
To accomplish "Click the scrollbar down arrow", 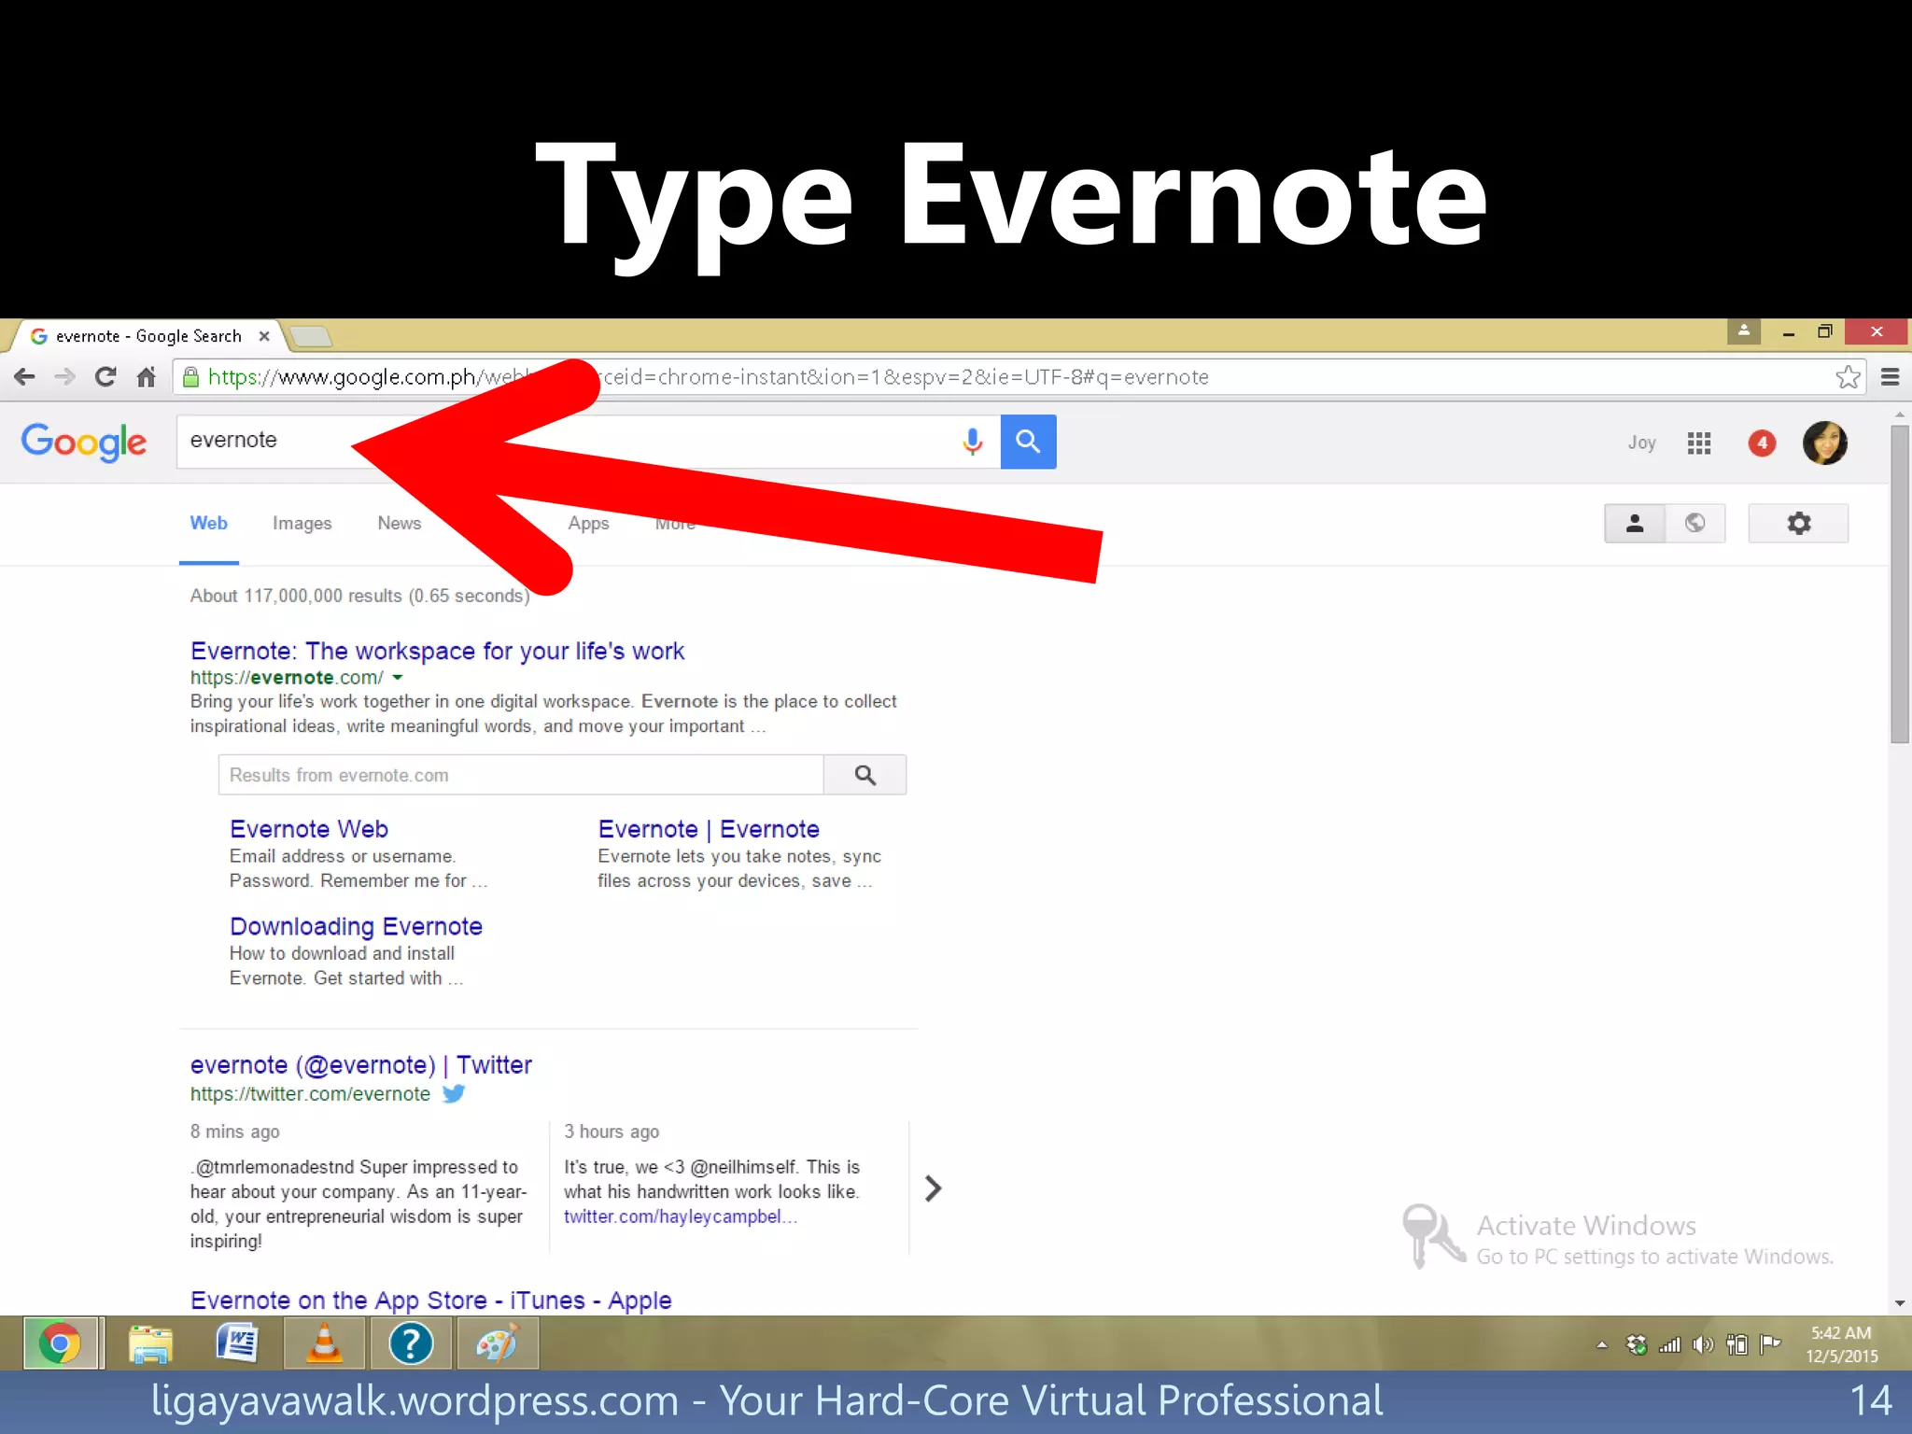I will (x=1900, y=1303).
